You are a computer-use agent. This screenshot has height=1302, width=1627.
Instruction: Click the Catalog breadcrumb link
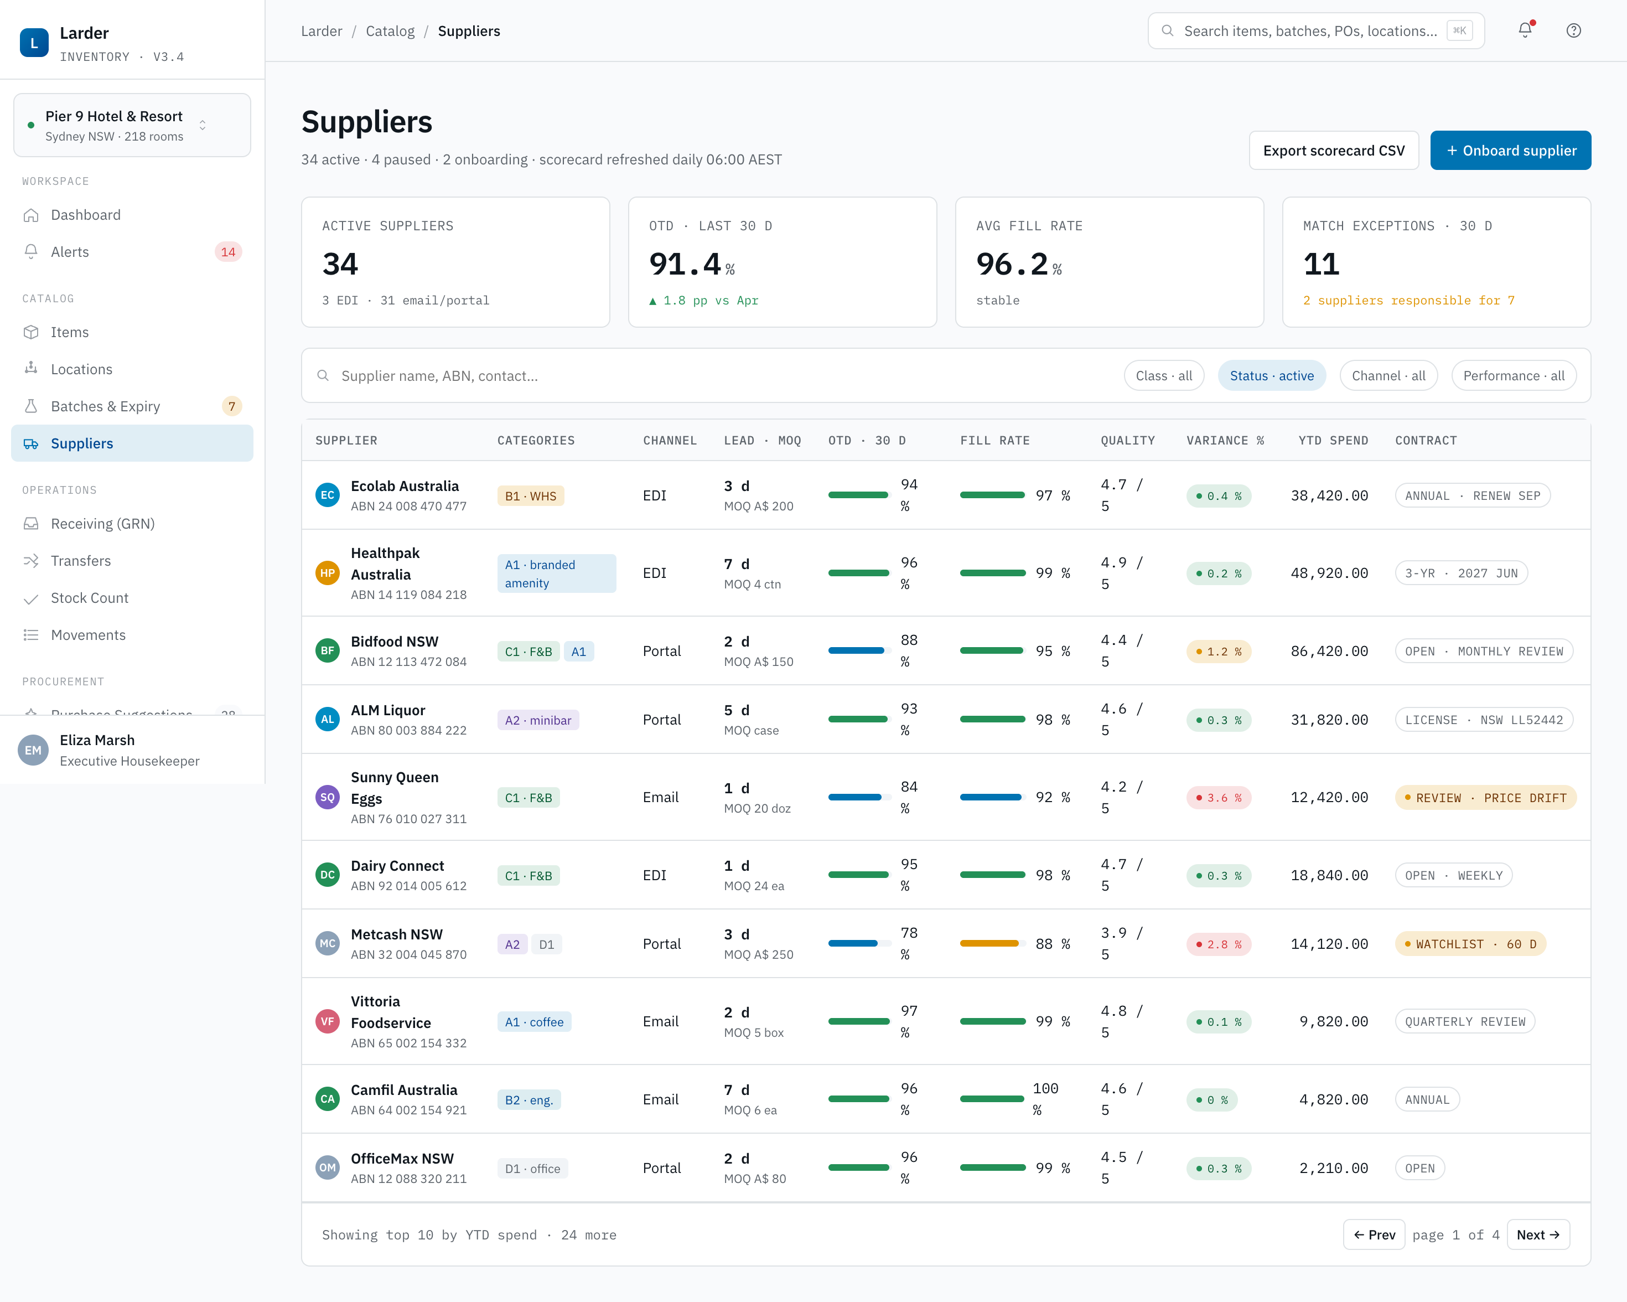(x=390, y=31)
